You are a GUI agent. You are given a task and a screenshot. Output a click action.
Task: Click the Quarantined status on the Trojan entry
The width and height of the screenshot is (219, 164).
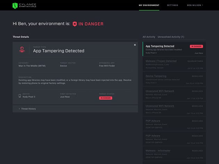196,61
